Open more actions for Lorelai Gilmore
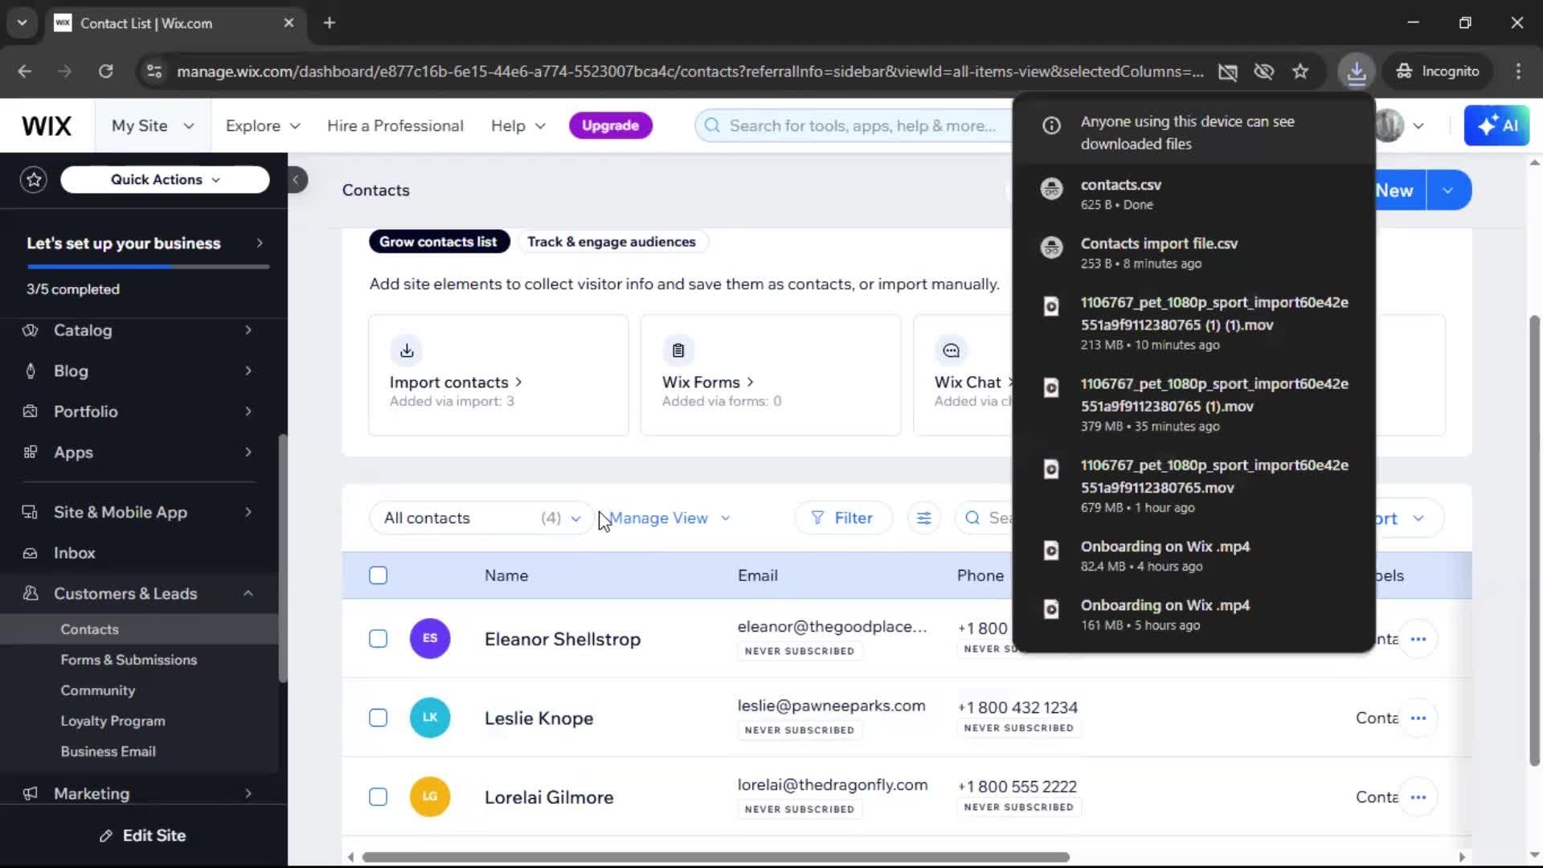 click(x=1418, y=797)
